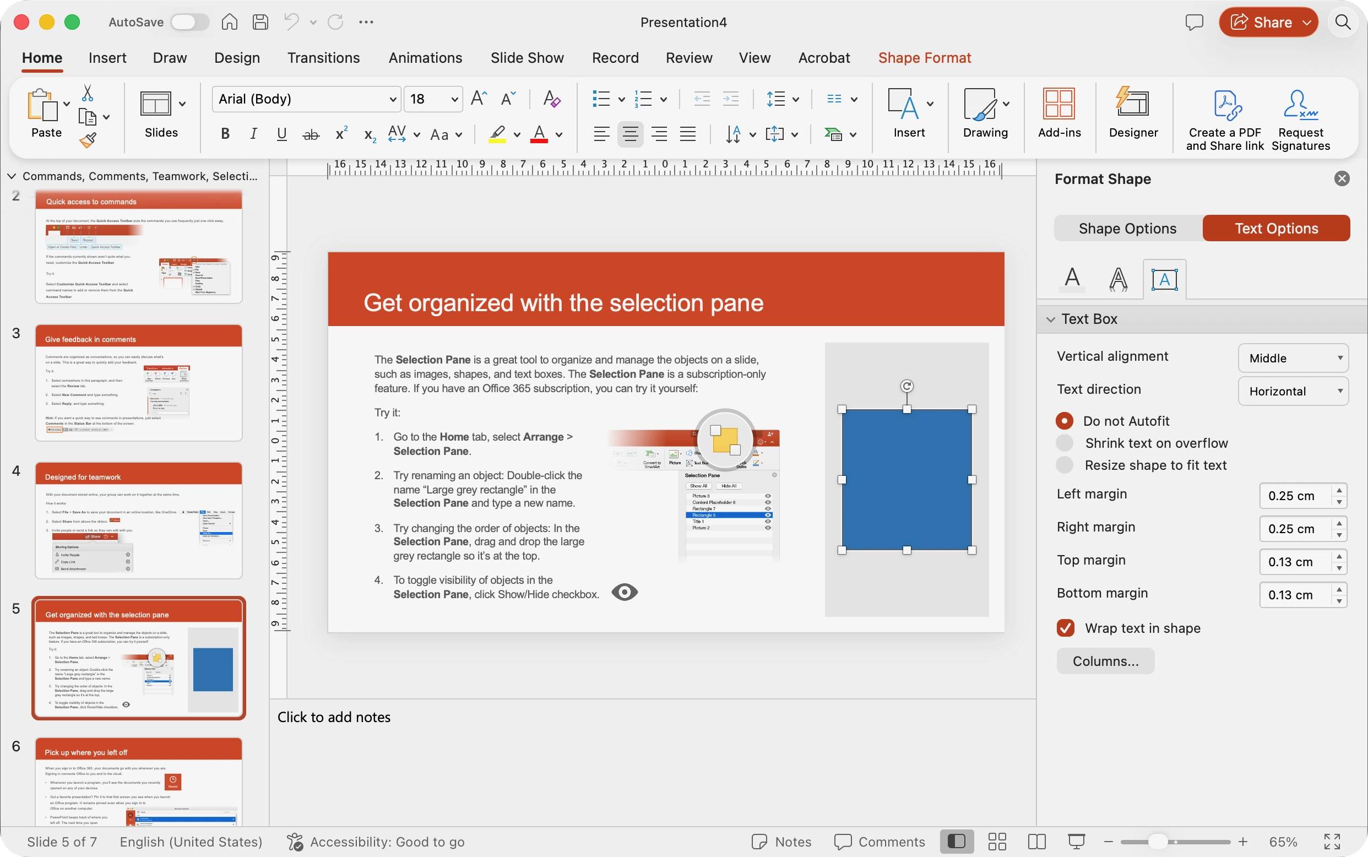This screenshot has width=1368, height=857.
Task: Apply Italic formatting
Action: 253,134
